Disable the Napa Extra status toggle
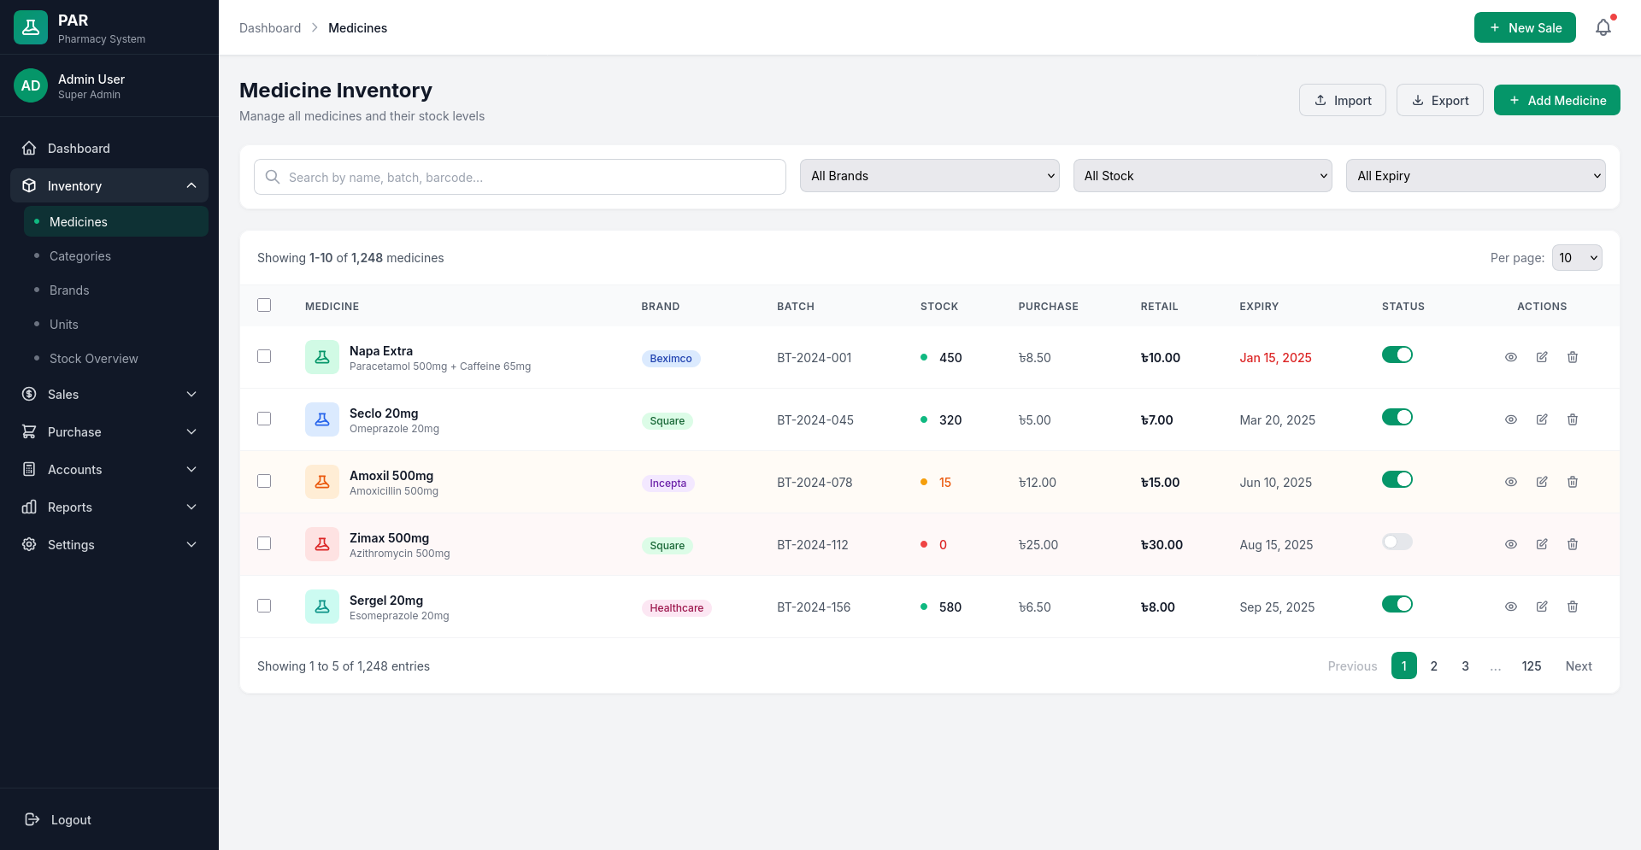Image resolution: width=1641 pixels, height=850 pixels. 1397,355
